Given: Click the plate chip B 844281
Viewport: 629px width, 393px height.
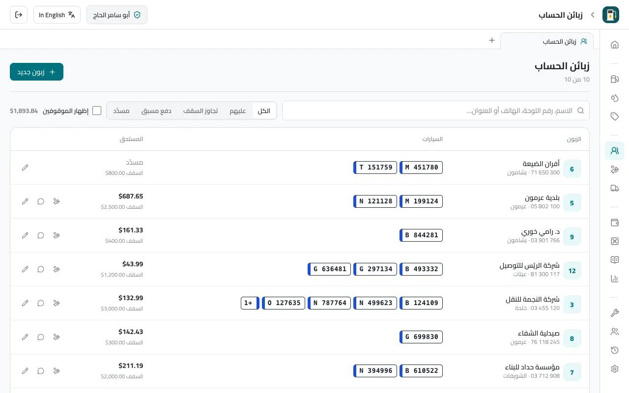Looking at the screenshot, I should [421, 235].
